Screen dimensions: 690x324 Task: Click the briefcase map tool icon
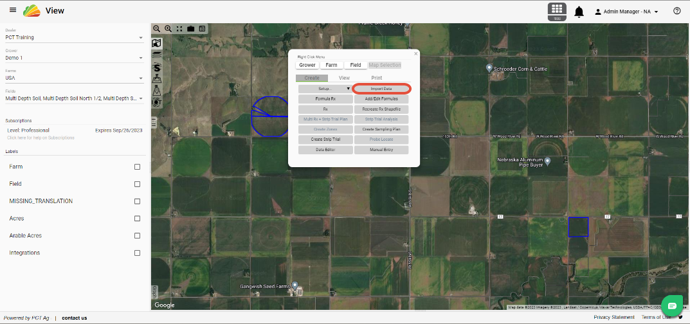tap(190, 28)
